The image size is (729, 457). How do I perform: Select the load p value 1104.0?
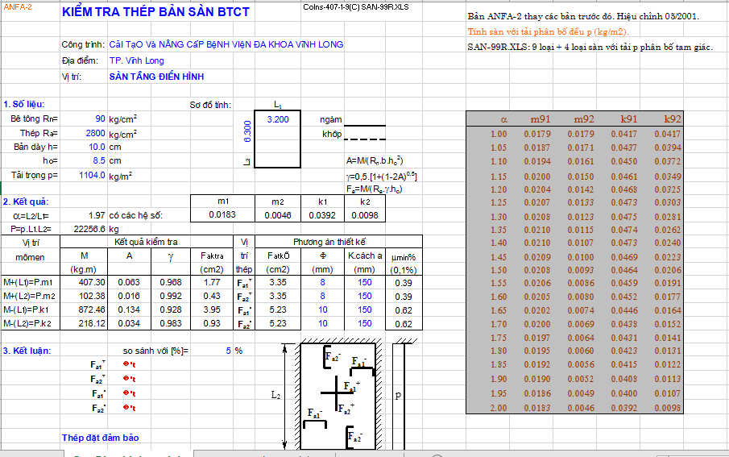pos(92,175)
